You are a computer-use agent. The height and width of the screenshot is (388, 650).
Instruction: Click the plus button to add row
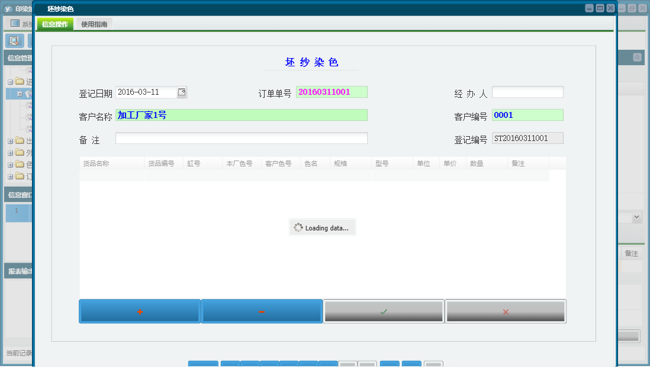click(x=140, y=312)
